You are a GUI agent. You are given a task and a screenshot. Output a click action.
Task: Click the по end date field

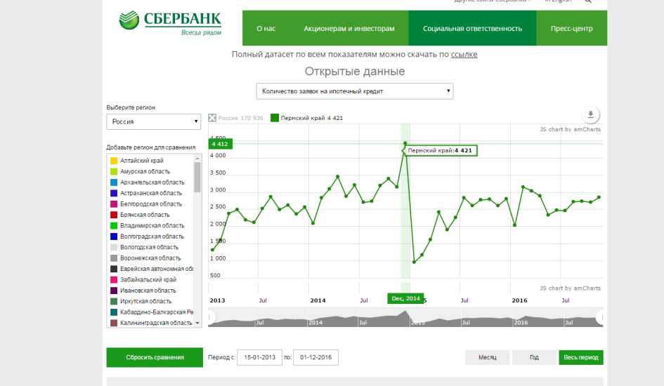[x=316, y=357]
